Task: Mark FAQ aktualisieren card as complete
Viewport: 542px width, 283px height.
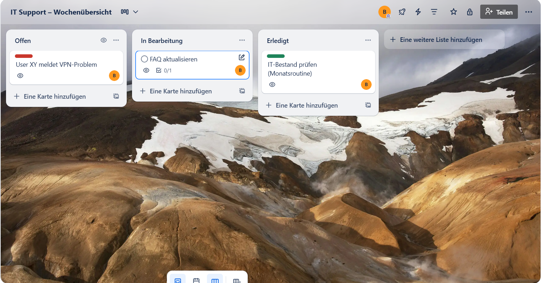Action: (x=144, y=59)
